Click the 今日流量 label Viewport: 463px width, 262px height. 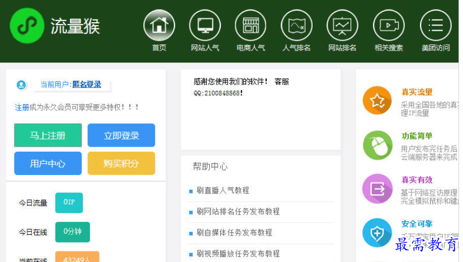pos(33,203)
